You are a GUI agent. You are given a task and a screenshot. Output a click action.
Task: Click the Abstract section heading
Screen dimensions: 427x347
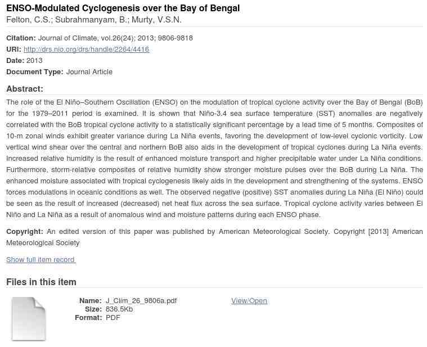click(25, 89)
